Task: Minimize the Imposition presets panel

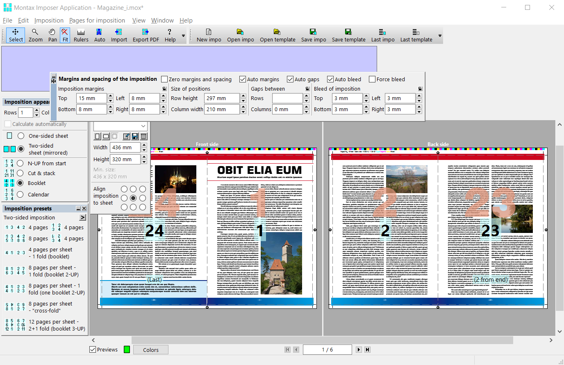Action: tap(78, 208)
